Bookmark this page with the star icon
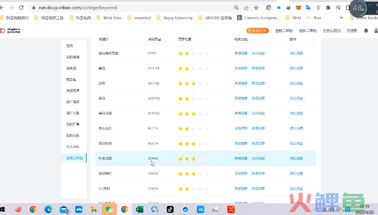The image size is (378, 215). click(256, 8)
